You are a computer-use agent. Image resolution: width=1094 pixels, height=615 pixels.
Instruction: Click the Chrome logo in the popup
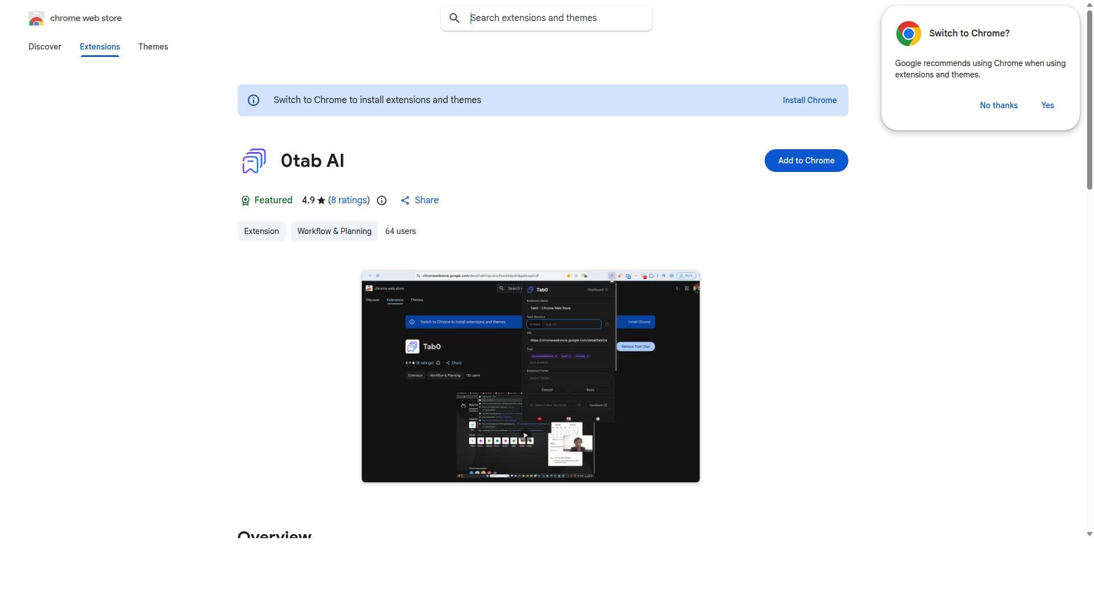(x=908, y=34)
